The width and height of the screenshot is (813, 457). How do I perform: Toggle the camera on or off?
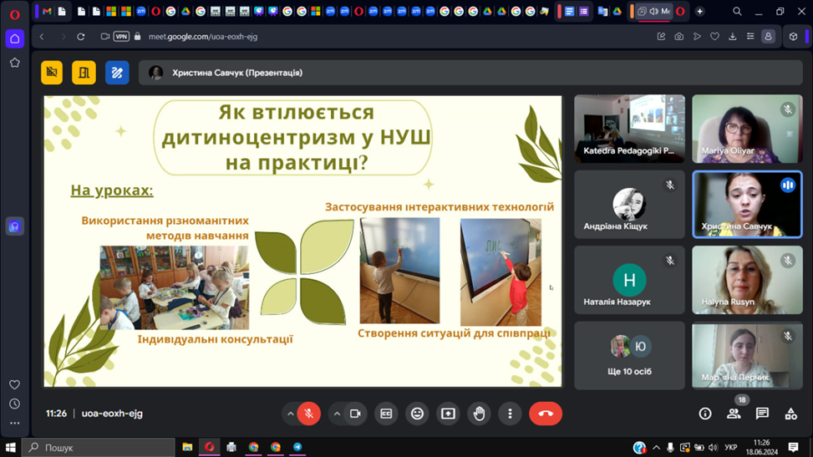coord(355,414)
